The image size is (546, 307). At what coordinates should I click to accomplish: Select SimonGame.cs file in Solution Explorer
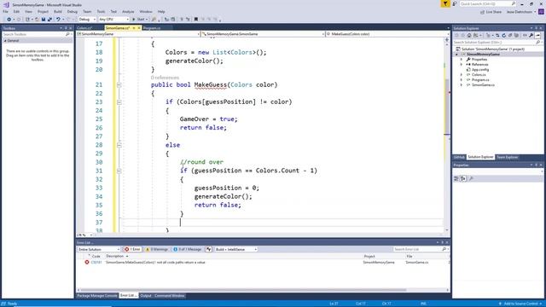pos(483,85)
